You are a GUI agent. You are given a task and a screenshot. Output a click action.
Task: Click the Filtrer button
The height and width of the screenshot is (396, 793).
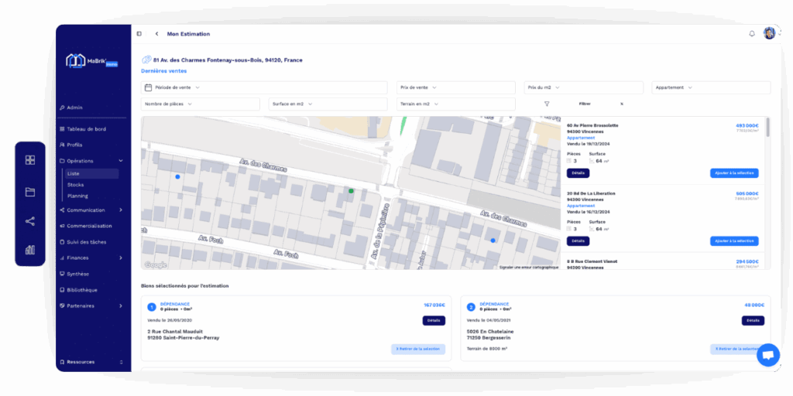coord(584,104)
